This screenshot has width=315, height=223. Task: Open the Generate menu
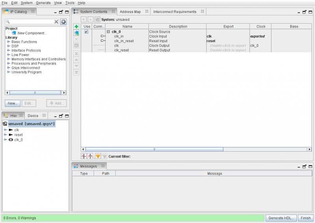pyautogui.click(x=43, y=3)
